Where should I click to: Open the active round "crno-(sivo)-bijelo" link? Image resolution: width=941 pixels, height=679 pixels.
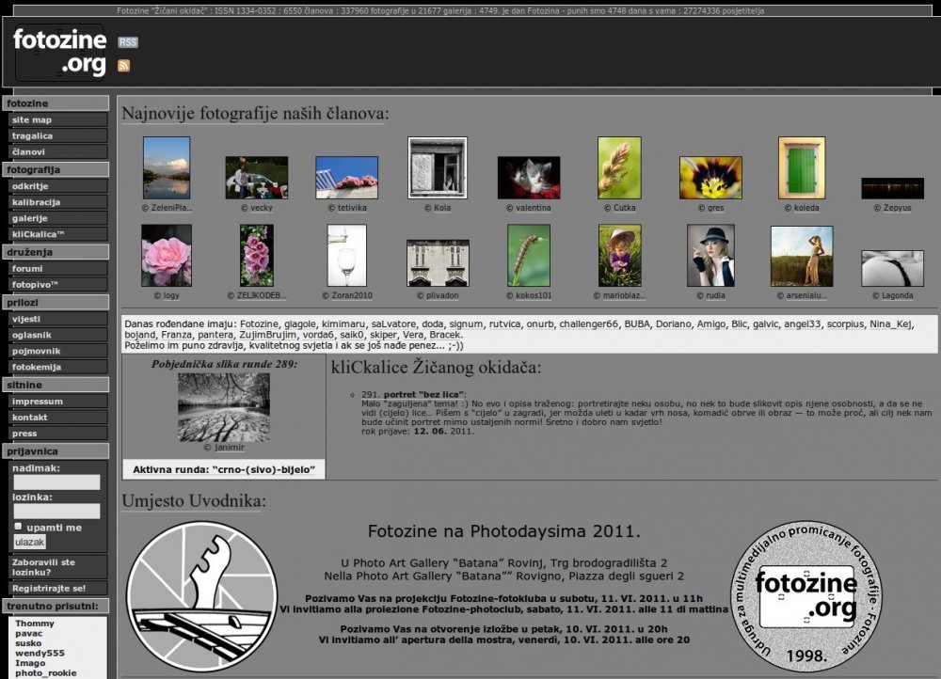pos(224,469)
